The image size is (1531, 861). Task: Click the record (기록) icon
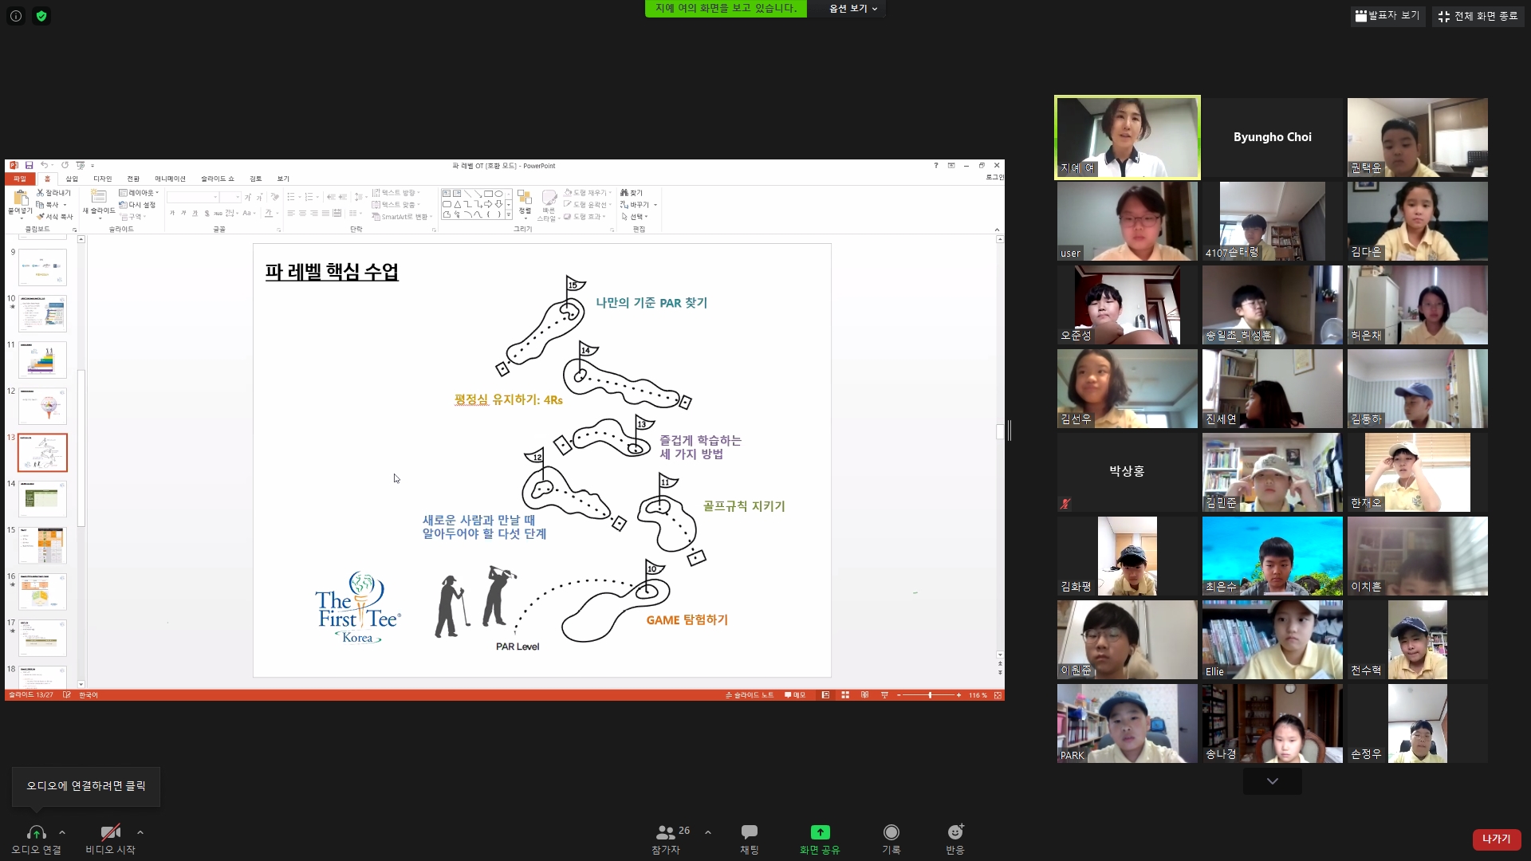(x=891, y=832)
